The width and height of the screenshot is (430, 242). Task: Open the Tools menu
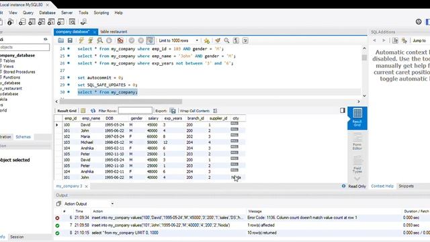[x=83, y=13]
